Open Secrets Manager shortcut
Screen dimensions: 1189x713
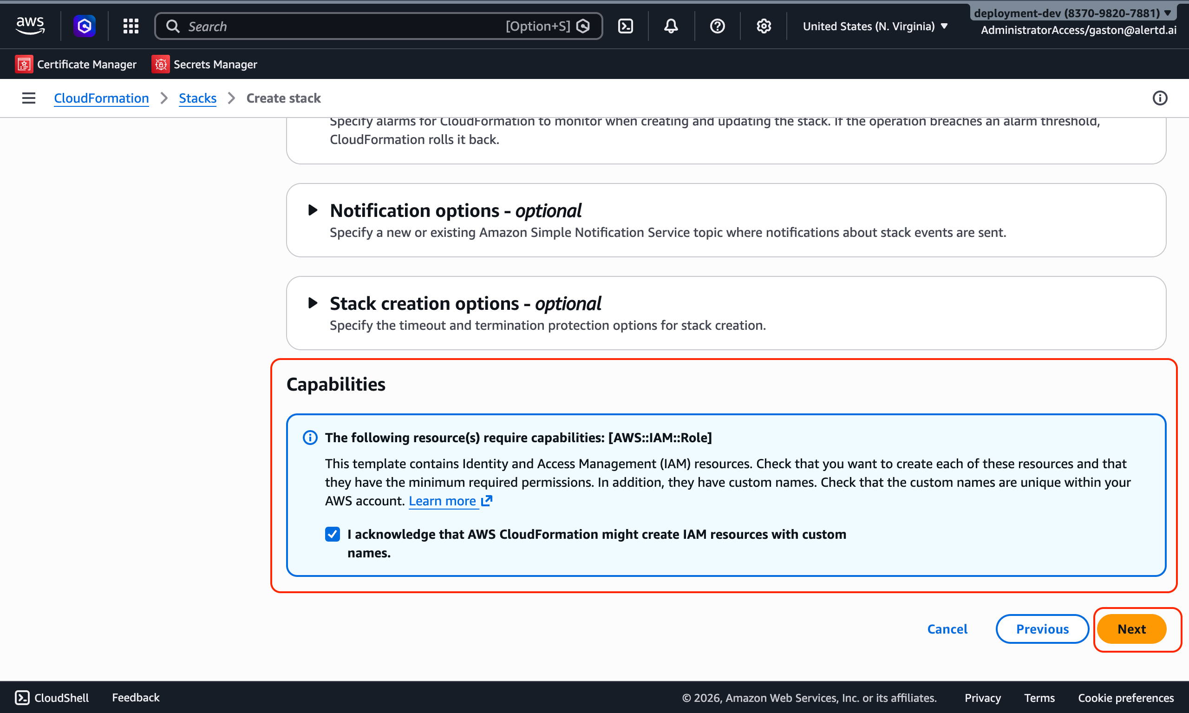coord(204,64)
